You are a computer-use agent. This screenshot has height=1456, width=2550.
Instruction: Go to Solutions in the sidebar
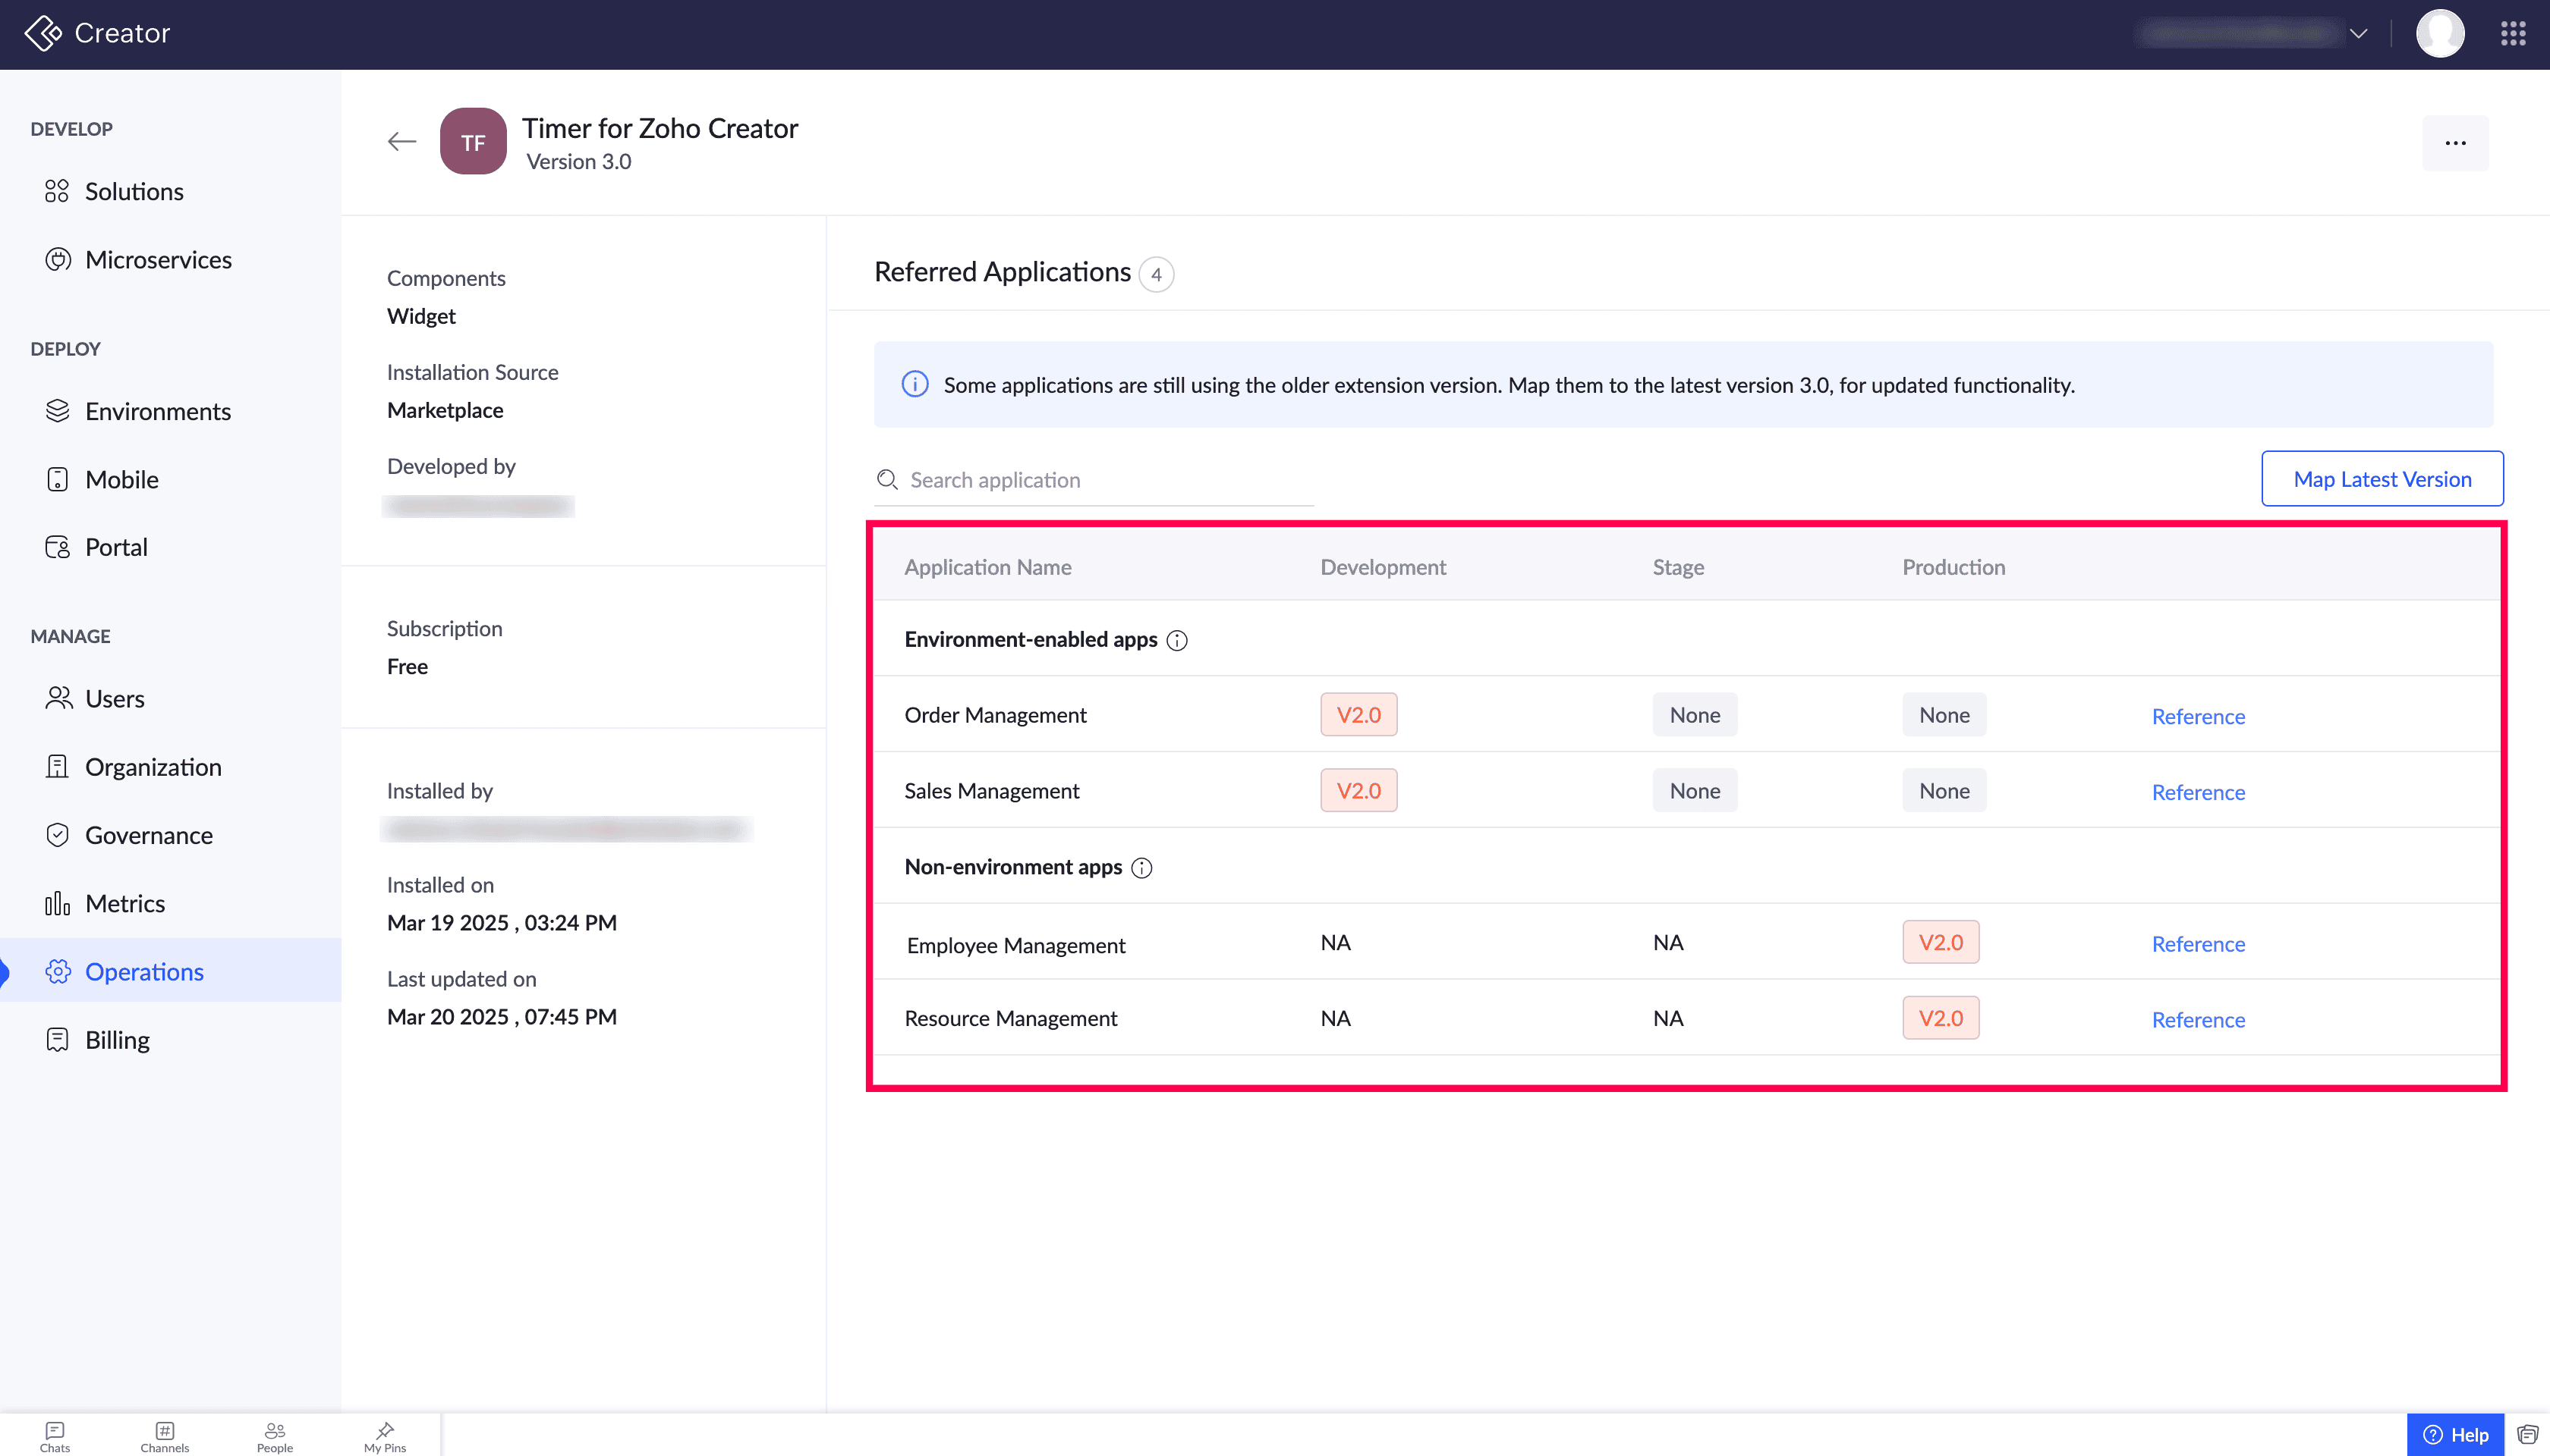coord(134,191)
